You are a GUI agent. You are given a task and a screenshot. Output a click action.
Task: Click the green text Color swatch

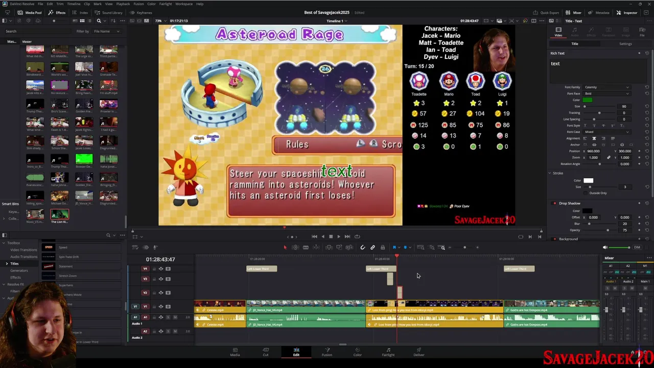pyautogui.click(x=588, y=100)
